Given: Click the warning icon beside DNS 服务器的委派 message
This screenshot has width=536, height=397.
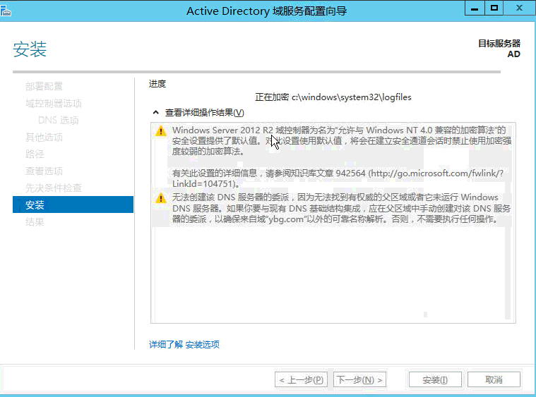Looking at the screenshot, I should pyautogui.click(x=161, y=198).
